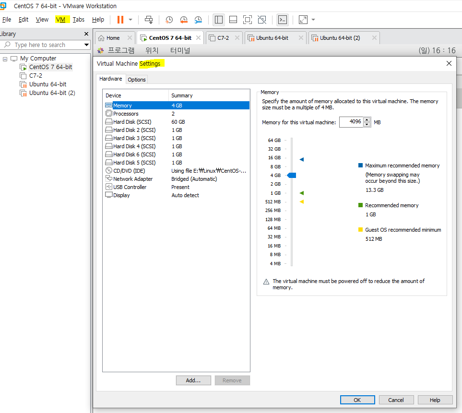This screenshot has width=462, height=413.
Task: Open the snapshot manager icon
Action: click(x=198, y=20)
